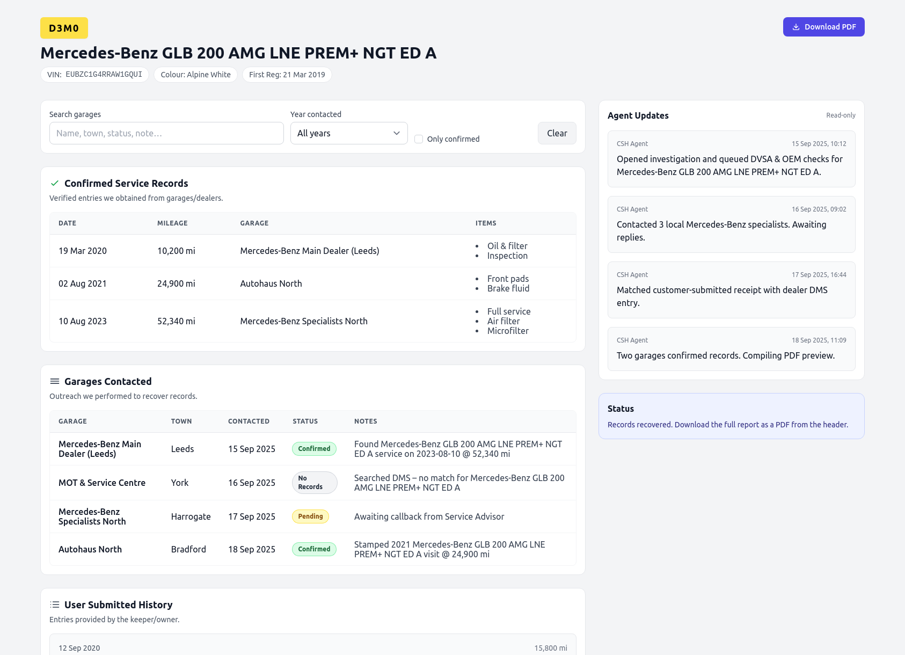Viewport: 905px width, 655px height.
Task: Click the hamburger icon next to Garages Contacted
Action: tap(55, 381)
